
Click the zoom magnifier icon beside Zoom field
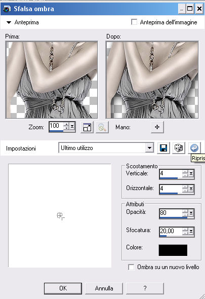(x=102, y=127)
